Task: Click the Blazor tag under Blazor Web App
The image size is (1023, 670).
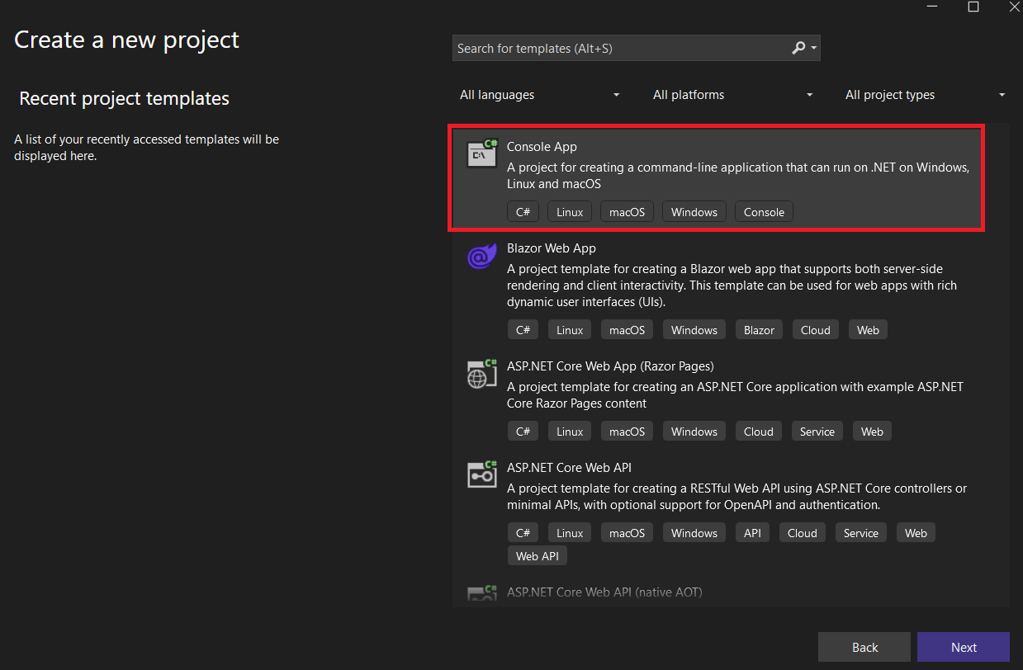Action: (x=759, y=330)
